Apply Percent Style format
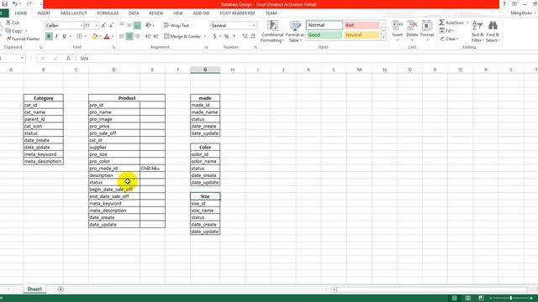This screenshot has width=538, height=302. pyautogui.click(x=226, y=36)
